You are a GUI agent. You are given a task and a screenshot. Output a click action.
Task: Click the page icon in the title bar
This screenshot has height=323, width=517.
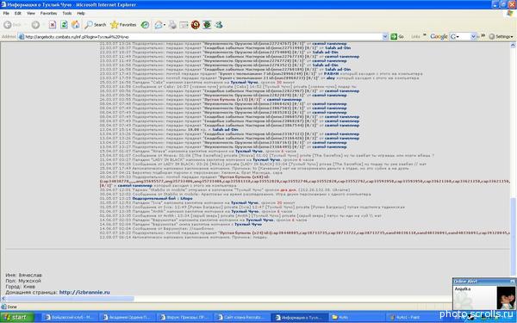coord(3,4)
